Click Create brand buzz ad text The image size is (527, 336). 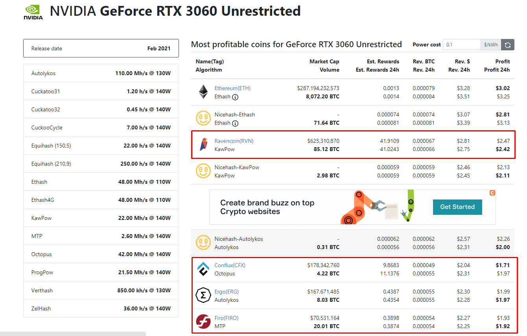tap(267, 207)
